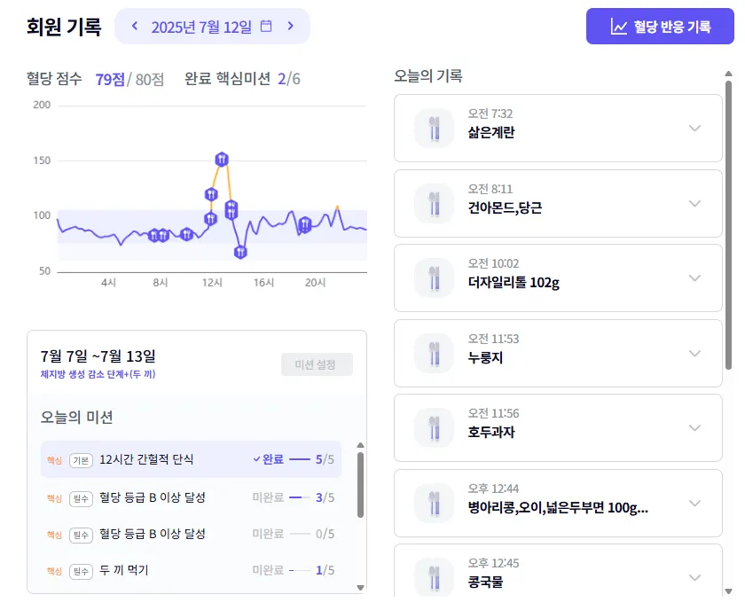Click the next date arrow
745x610 pixels.
coord(290,26)
